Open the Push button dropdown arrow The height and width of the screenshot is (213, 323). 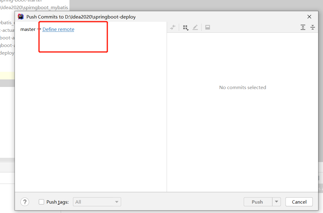coord(277,202)
